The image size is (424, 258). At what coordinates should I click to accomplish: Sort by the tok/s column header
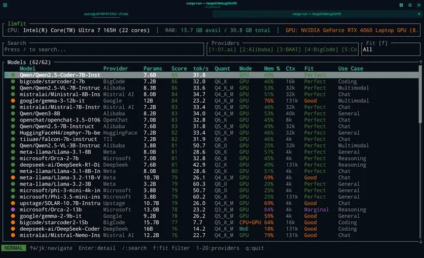click(x=201, y=69)
